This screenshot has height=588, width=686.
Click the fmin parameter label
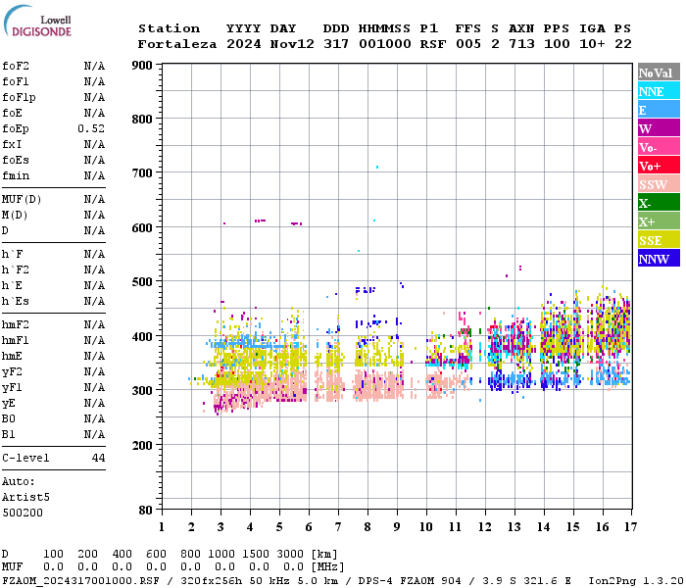pyautogui.click(x=16, y=175)
